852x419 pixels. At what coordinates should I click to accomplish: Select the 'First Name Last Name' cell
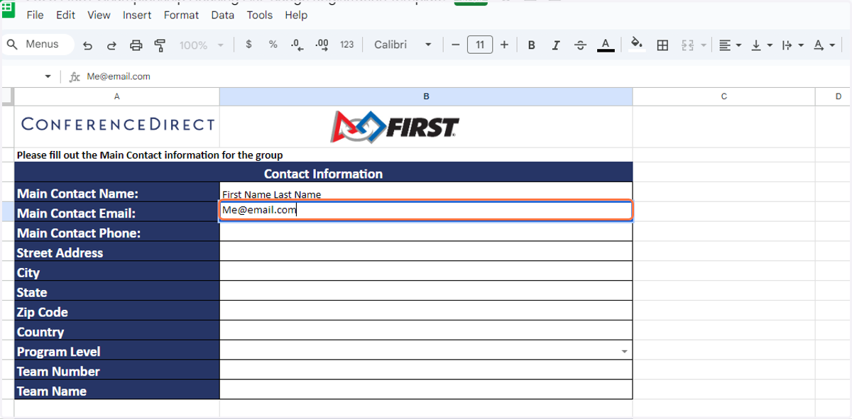pos(426,193)
